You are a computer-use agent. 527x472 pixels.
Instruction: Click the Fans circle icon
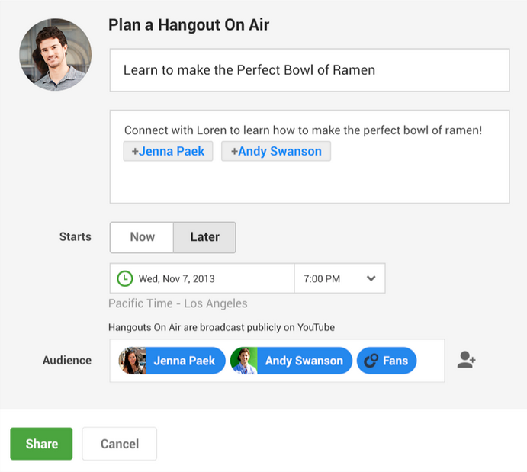coord(371,361)
